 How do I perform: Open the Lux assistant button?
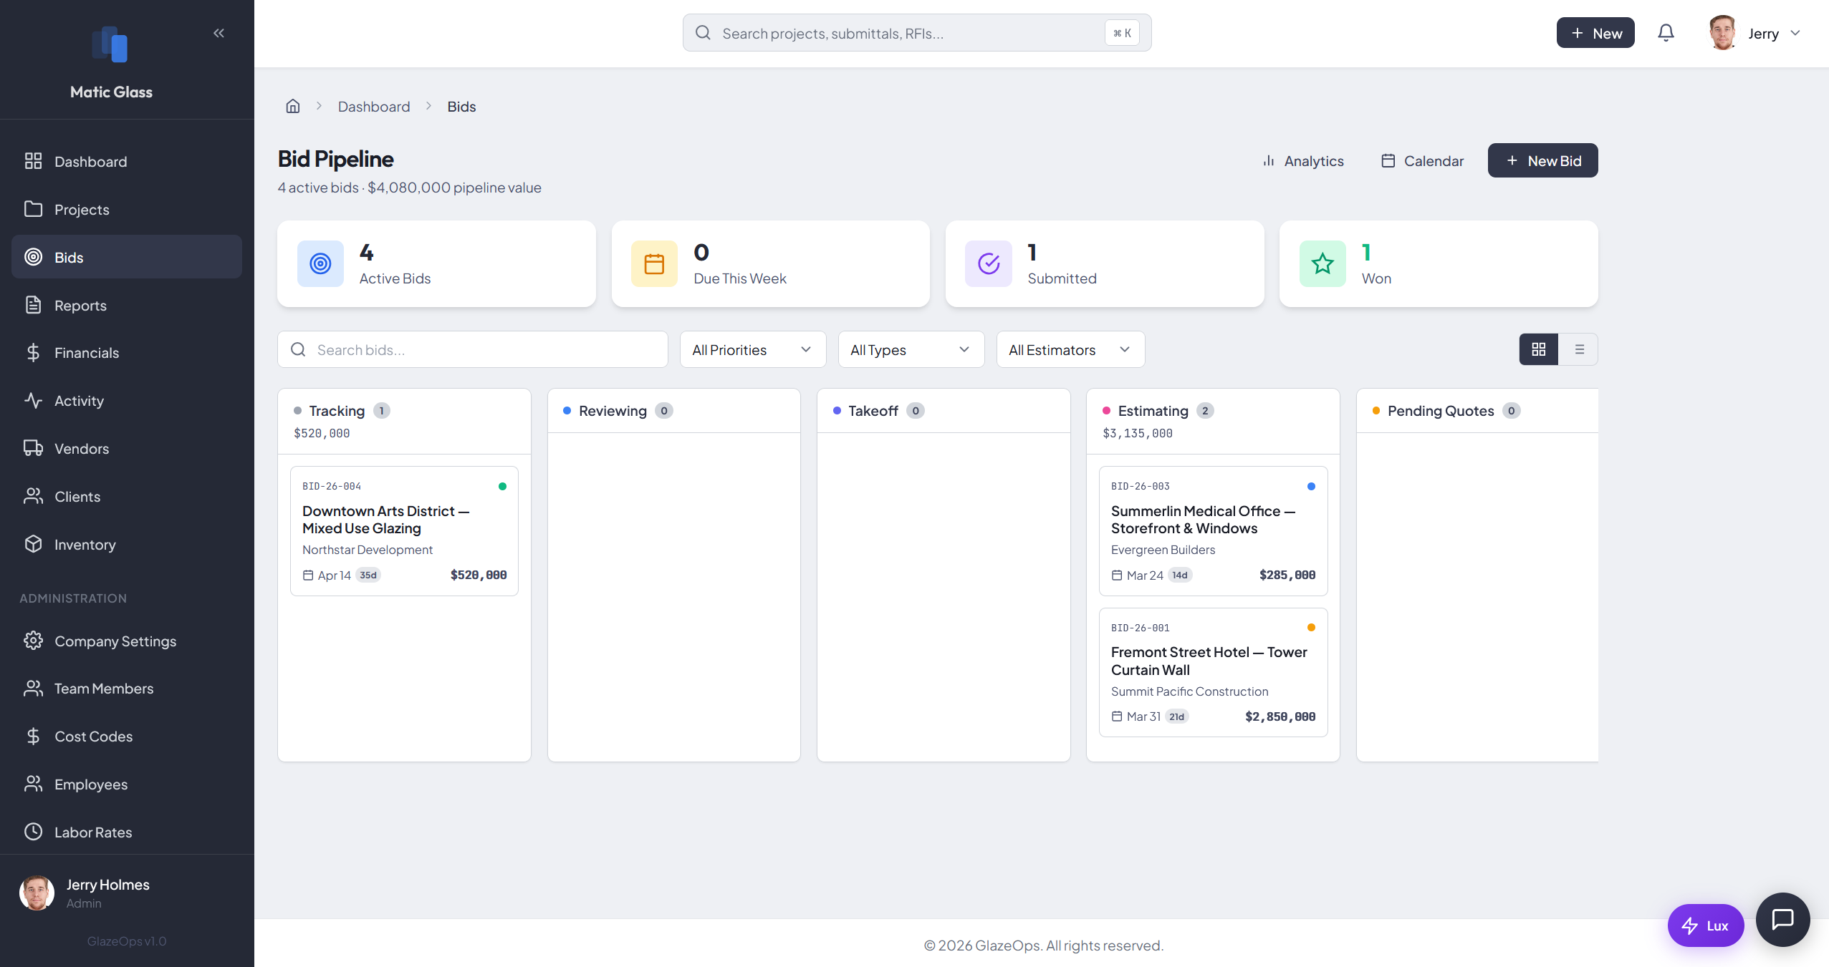(x=1705, y=925)
